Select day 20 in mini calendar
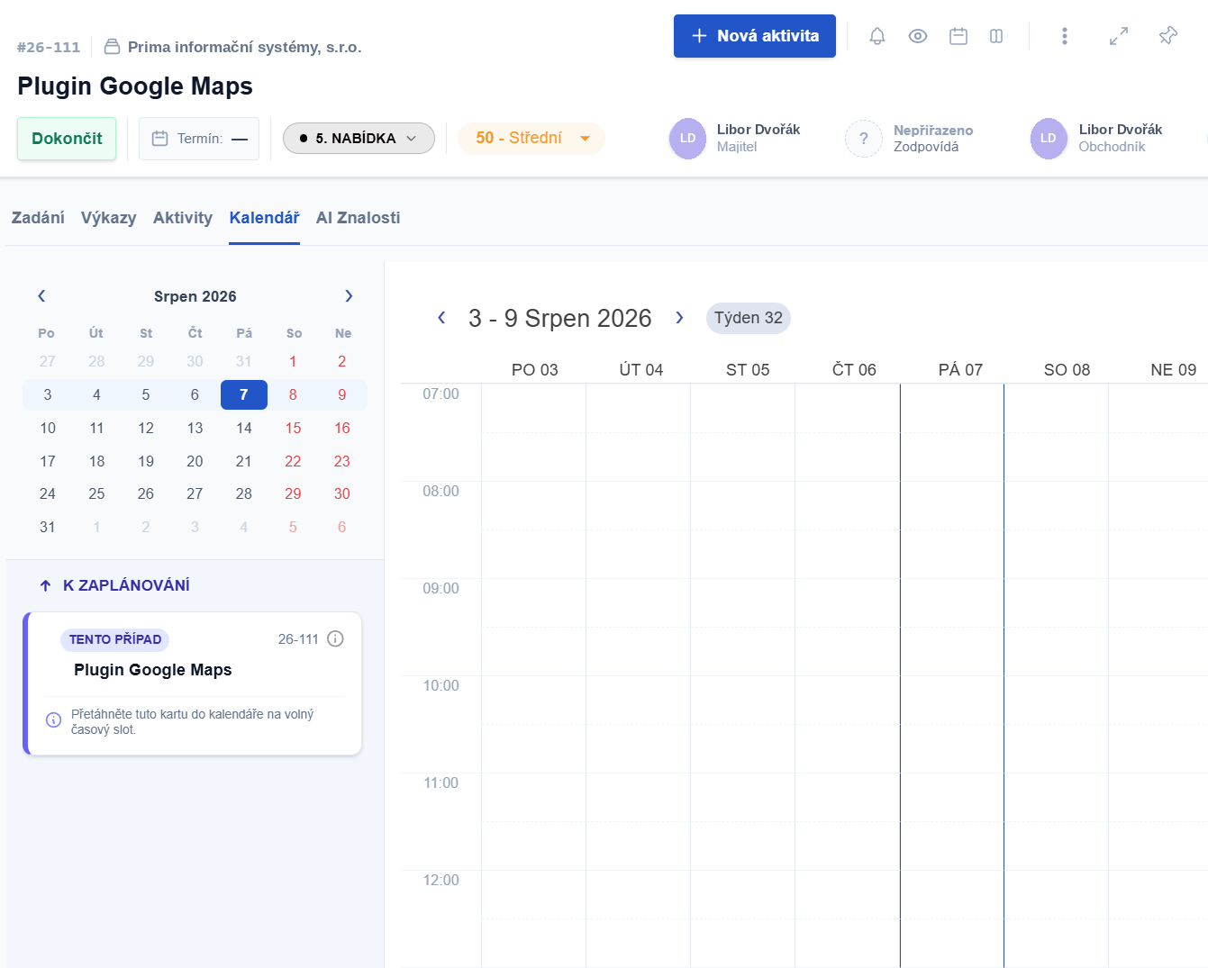 pos(195,461)
